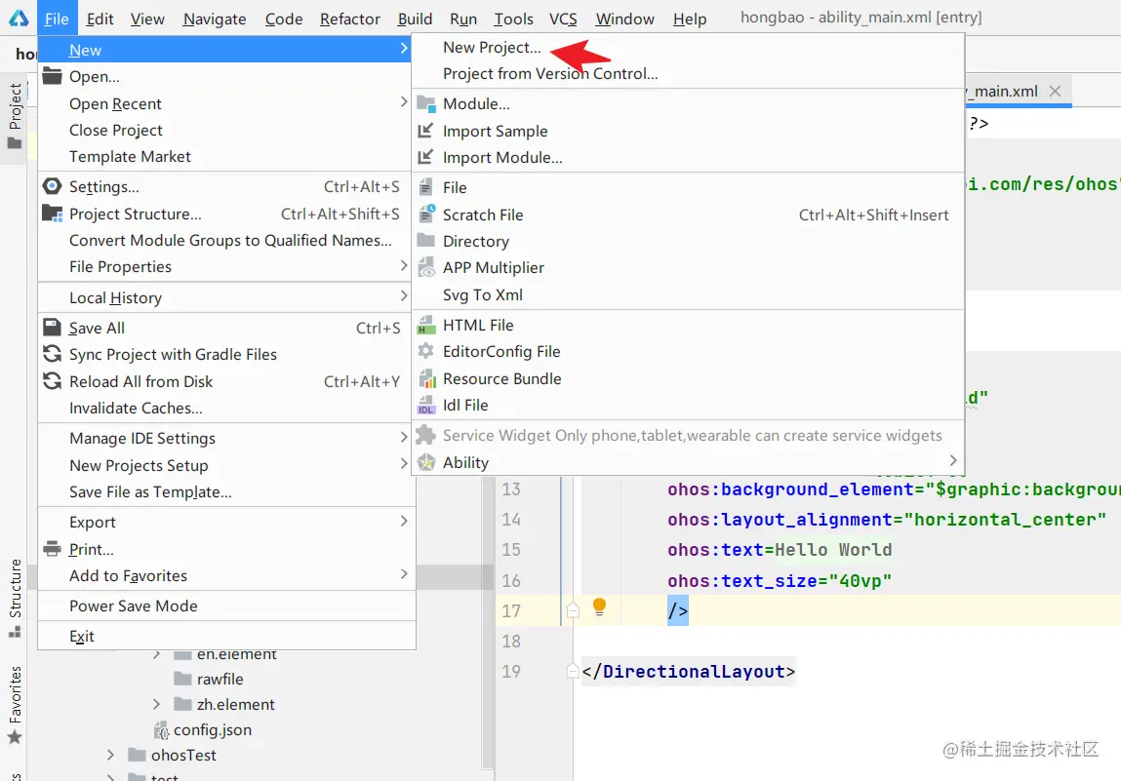Select New Project... from submenu
Screen dimensions: 1121x781
[x=688, y=47]
